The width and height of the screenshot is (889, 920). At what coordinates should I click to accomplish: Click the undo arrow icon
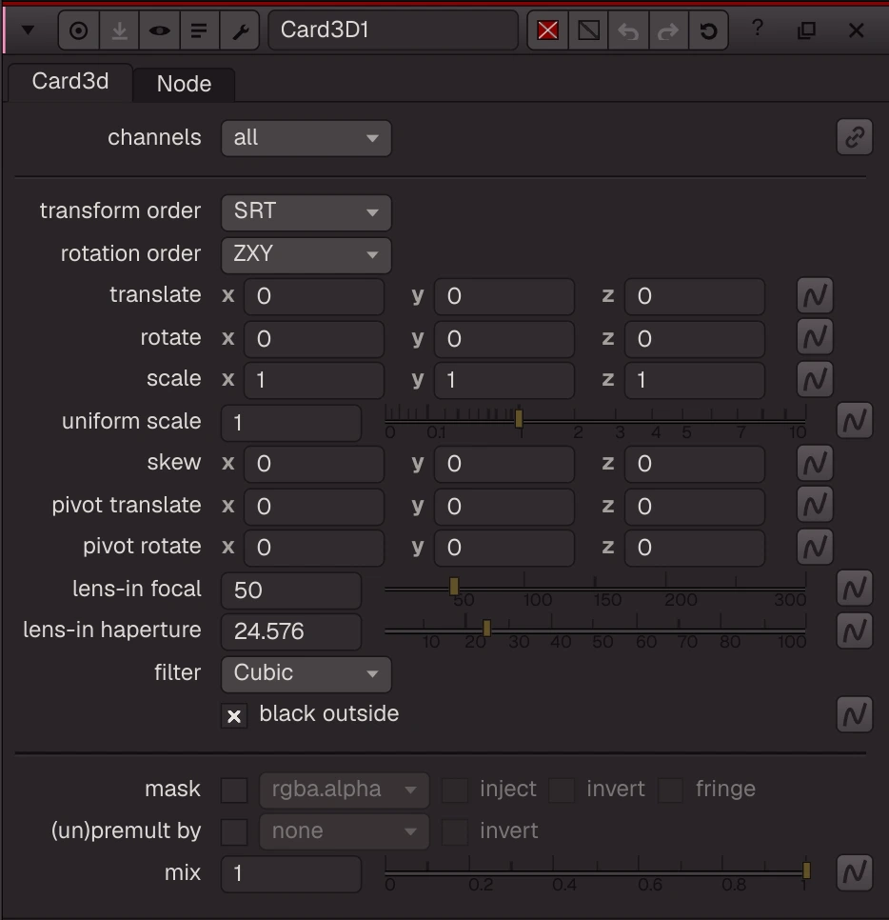pos(628,30)
